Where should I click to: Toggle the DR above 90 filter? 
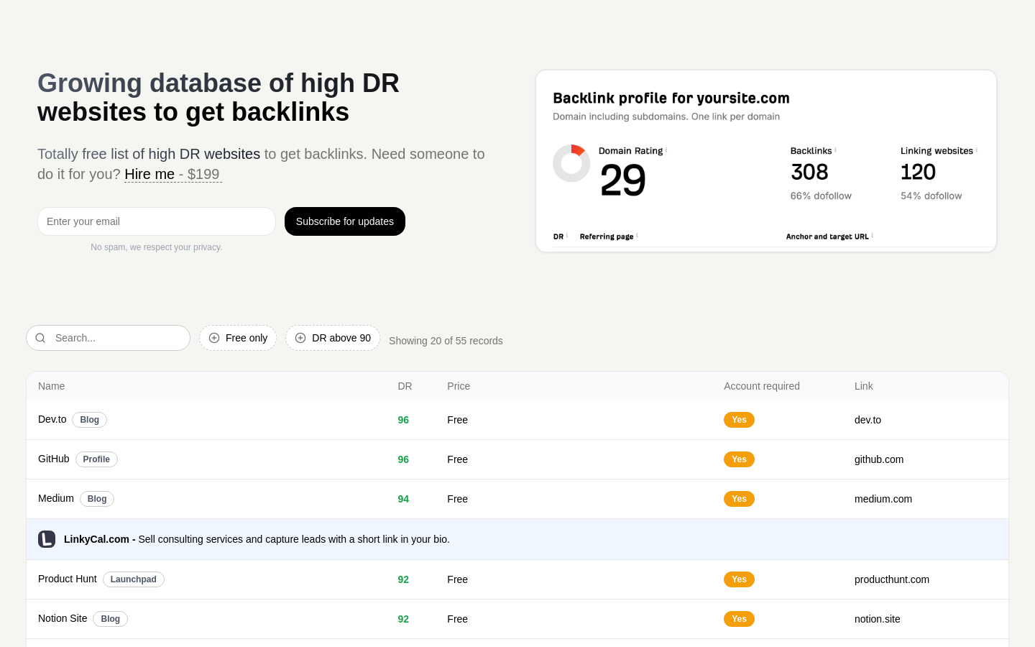333,338
